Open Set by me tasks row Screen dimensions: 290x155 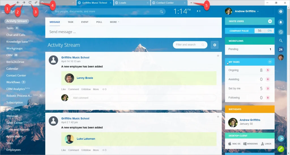(x=250, y=88)
